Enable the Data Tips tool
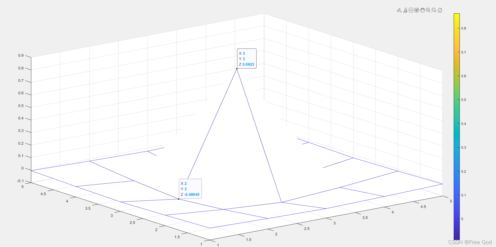This screenshot has width=496, height=247. (411, 10)
